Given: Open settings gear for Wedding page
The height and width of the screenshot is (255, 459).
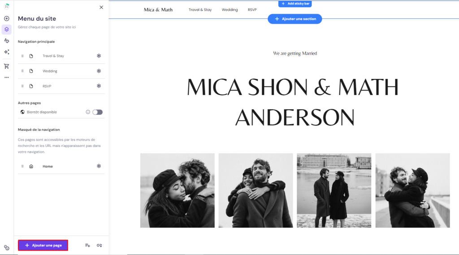Looking at the screenshot, I should pyautogui.click(x=99, y=71).
